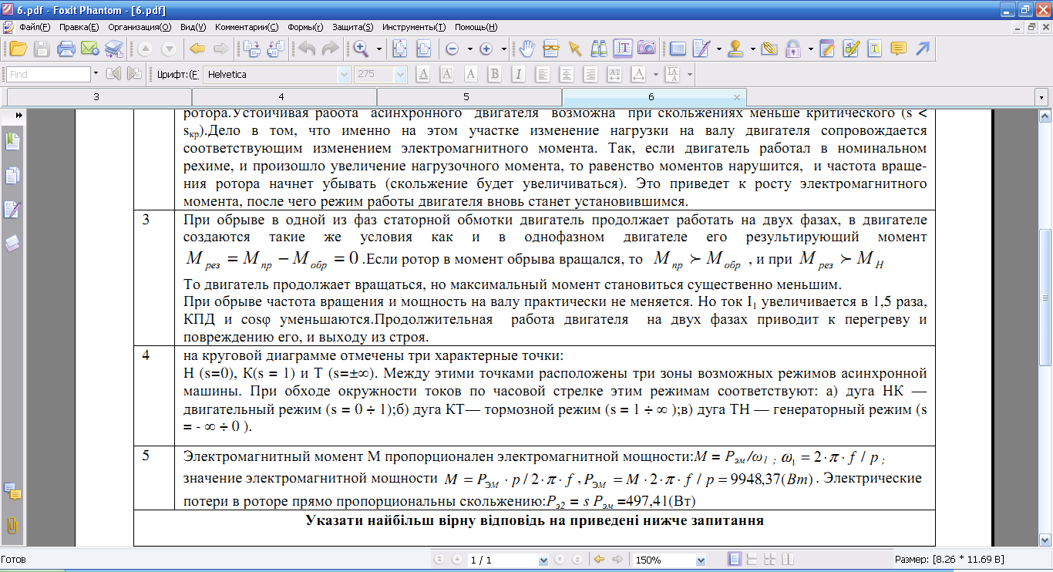Open the Комментарии menu
Screen dimensions: 1053x572
pos(247,27)
